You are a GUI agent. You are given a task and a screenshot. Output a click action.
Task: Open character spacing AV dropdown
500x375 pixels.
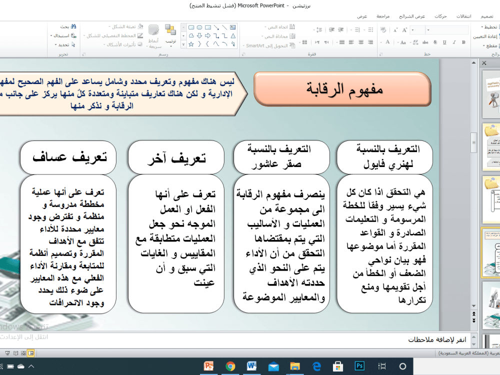point(415,42)
